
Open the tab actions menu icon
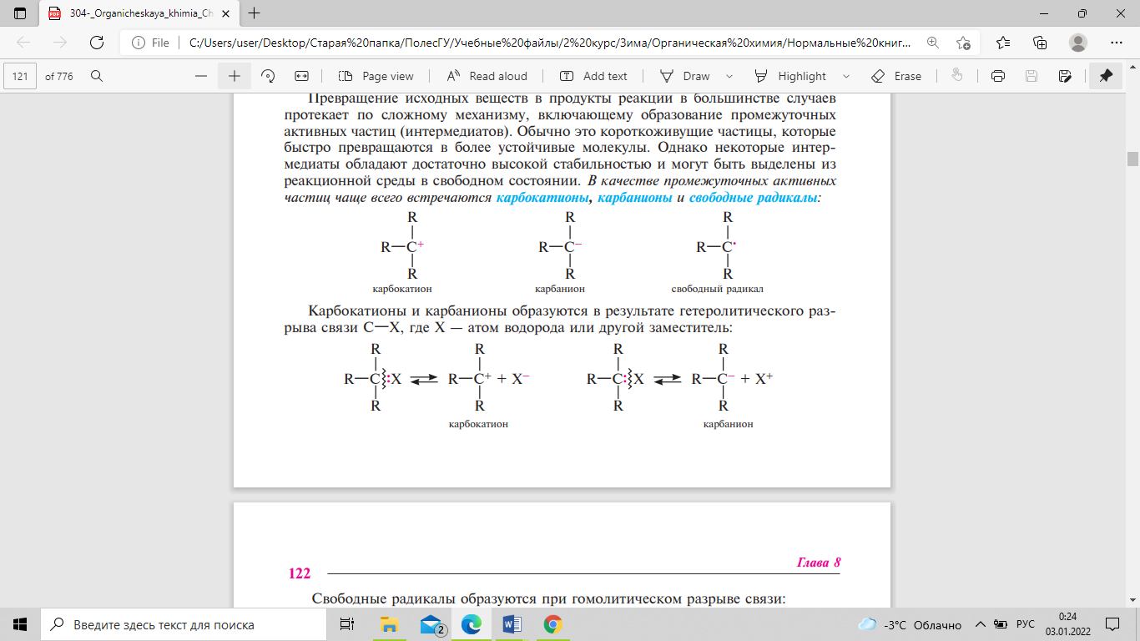tap(20, 13)
